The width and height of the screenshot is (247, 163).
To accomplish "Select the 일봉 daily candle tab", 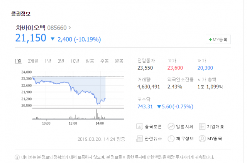I will tap(90, 61).
